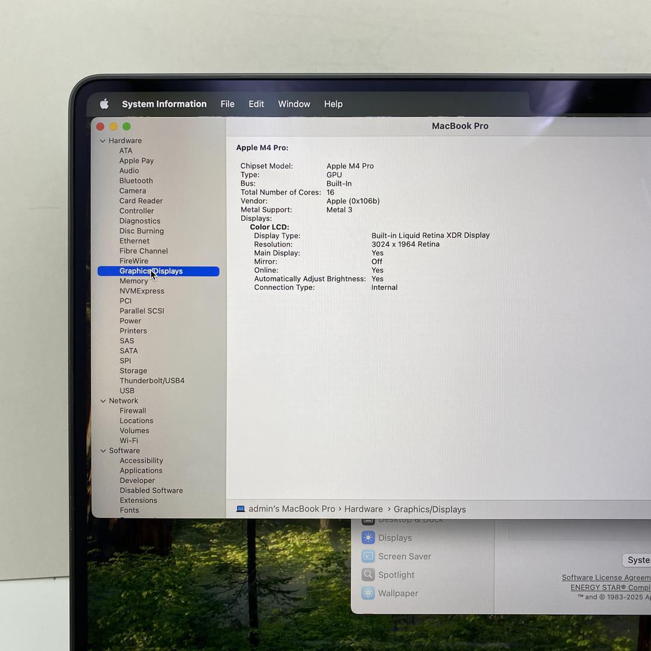Select Memory in the sidebar
Image resolution: width=651 pixels, height=651 pixels.
coord(134,281)
